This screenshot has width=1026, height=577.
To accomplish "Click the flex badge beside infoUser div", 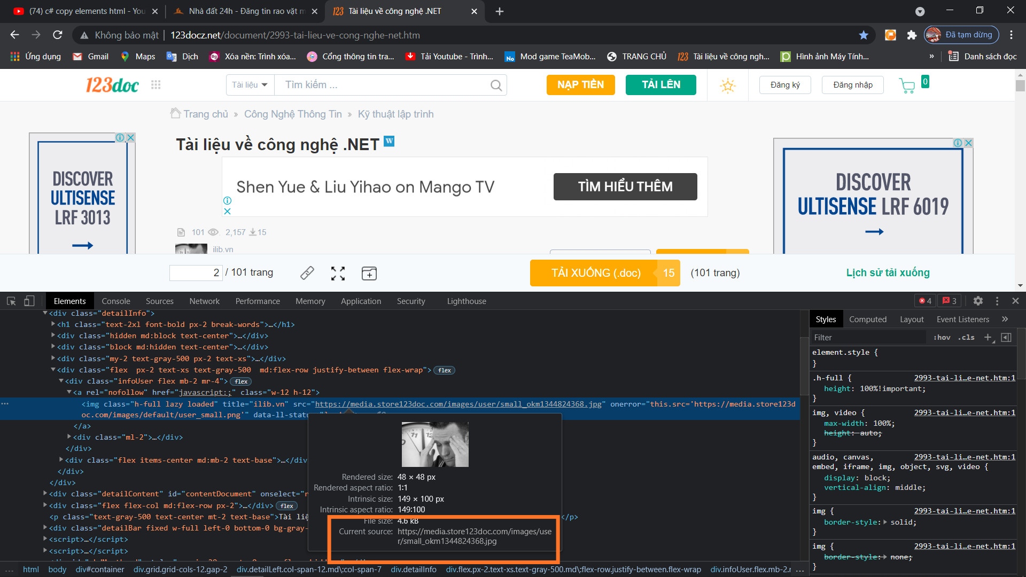I will tap(241, 381).
